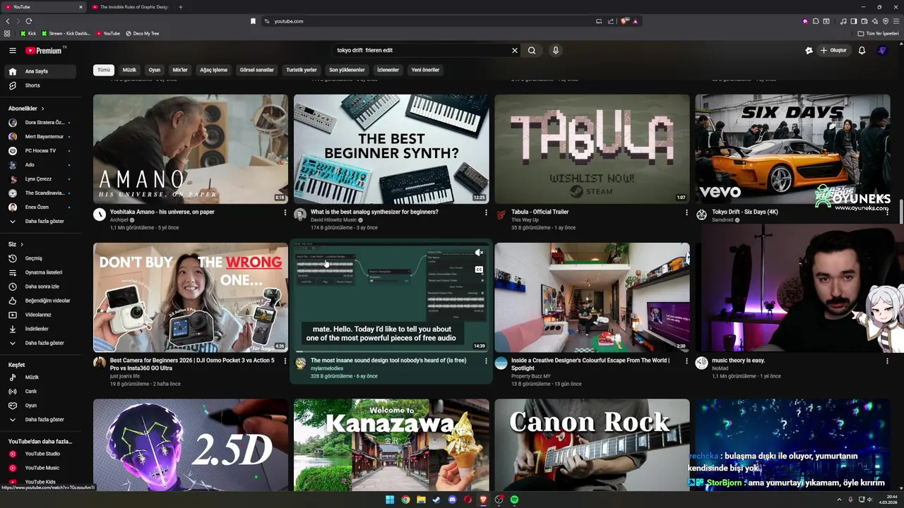Select the Son yüklenenler filter chip

(x=347, y=70)
